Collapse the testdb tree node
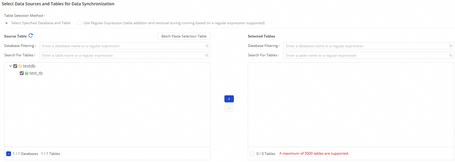Image resolution: width=455 pixels, height=162 pixels. point(11,66)
